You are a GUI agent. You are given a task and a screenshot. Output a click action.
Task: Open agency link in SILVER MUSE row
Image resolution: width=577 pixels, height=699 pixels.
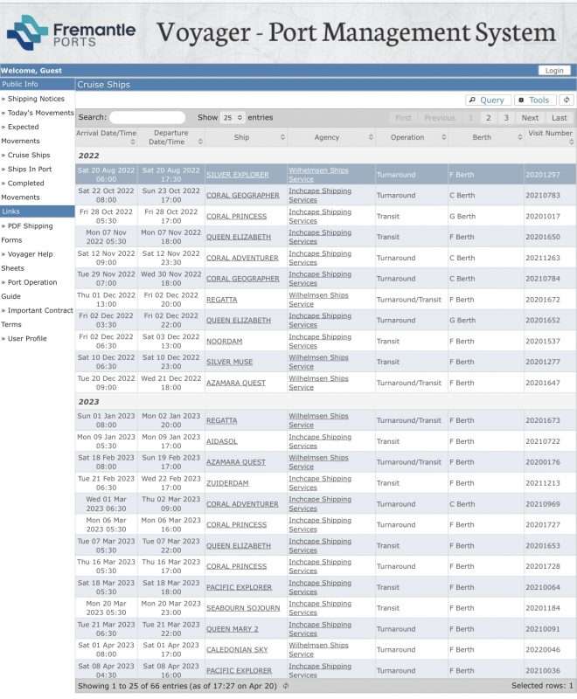(x=318, y=362)
